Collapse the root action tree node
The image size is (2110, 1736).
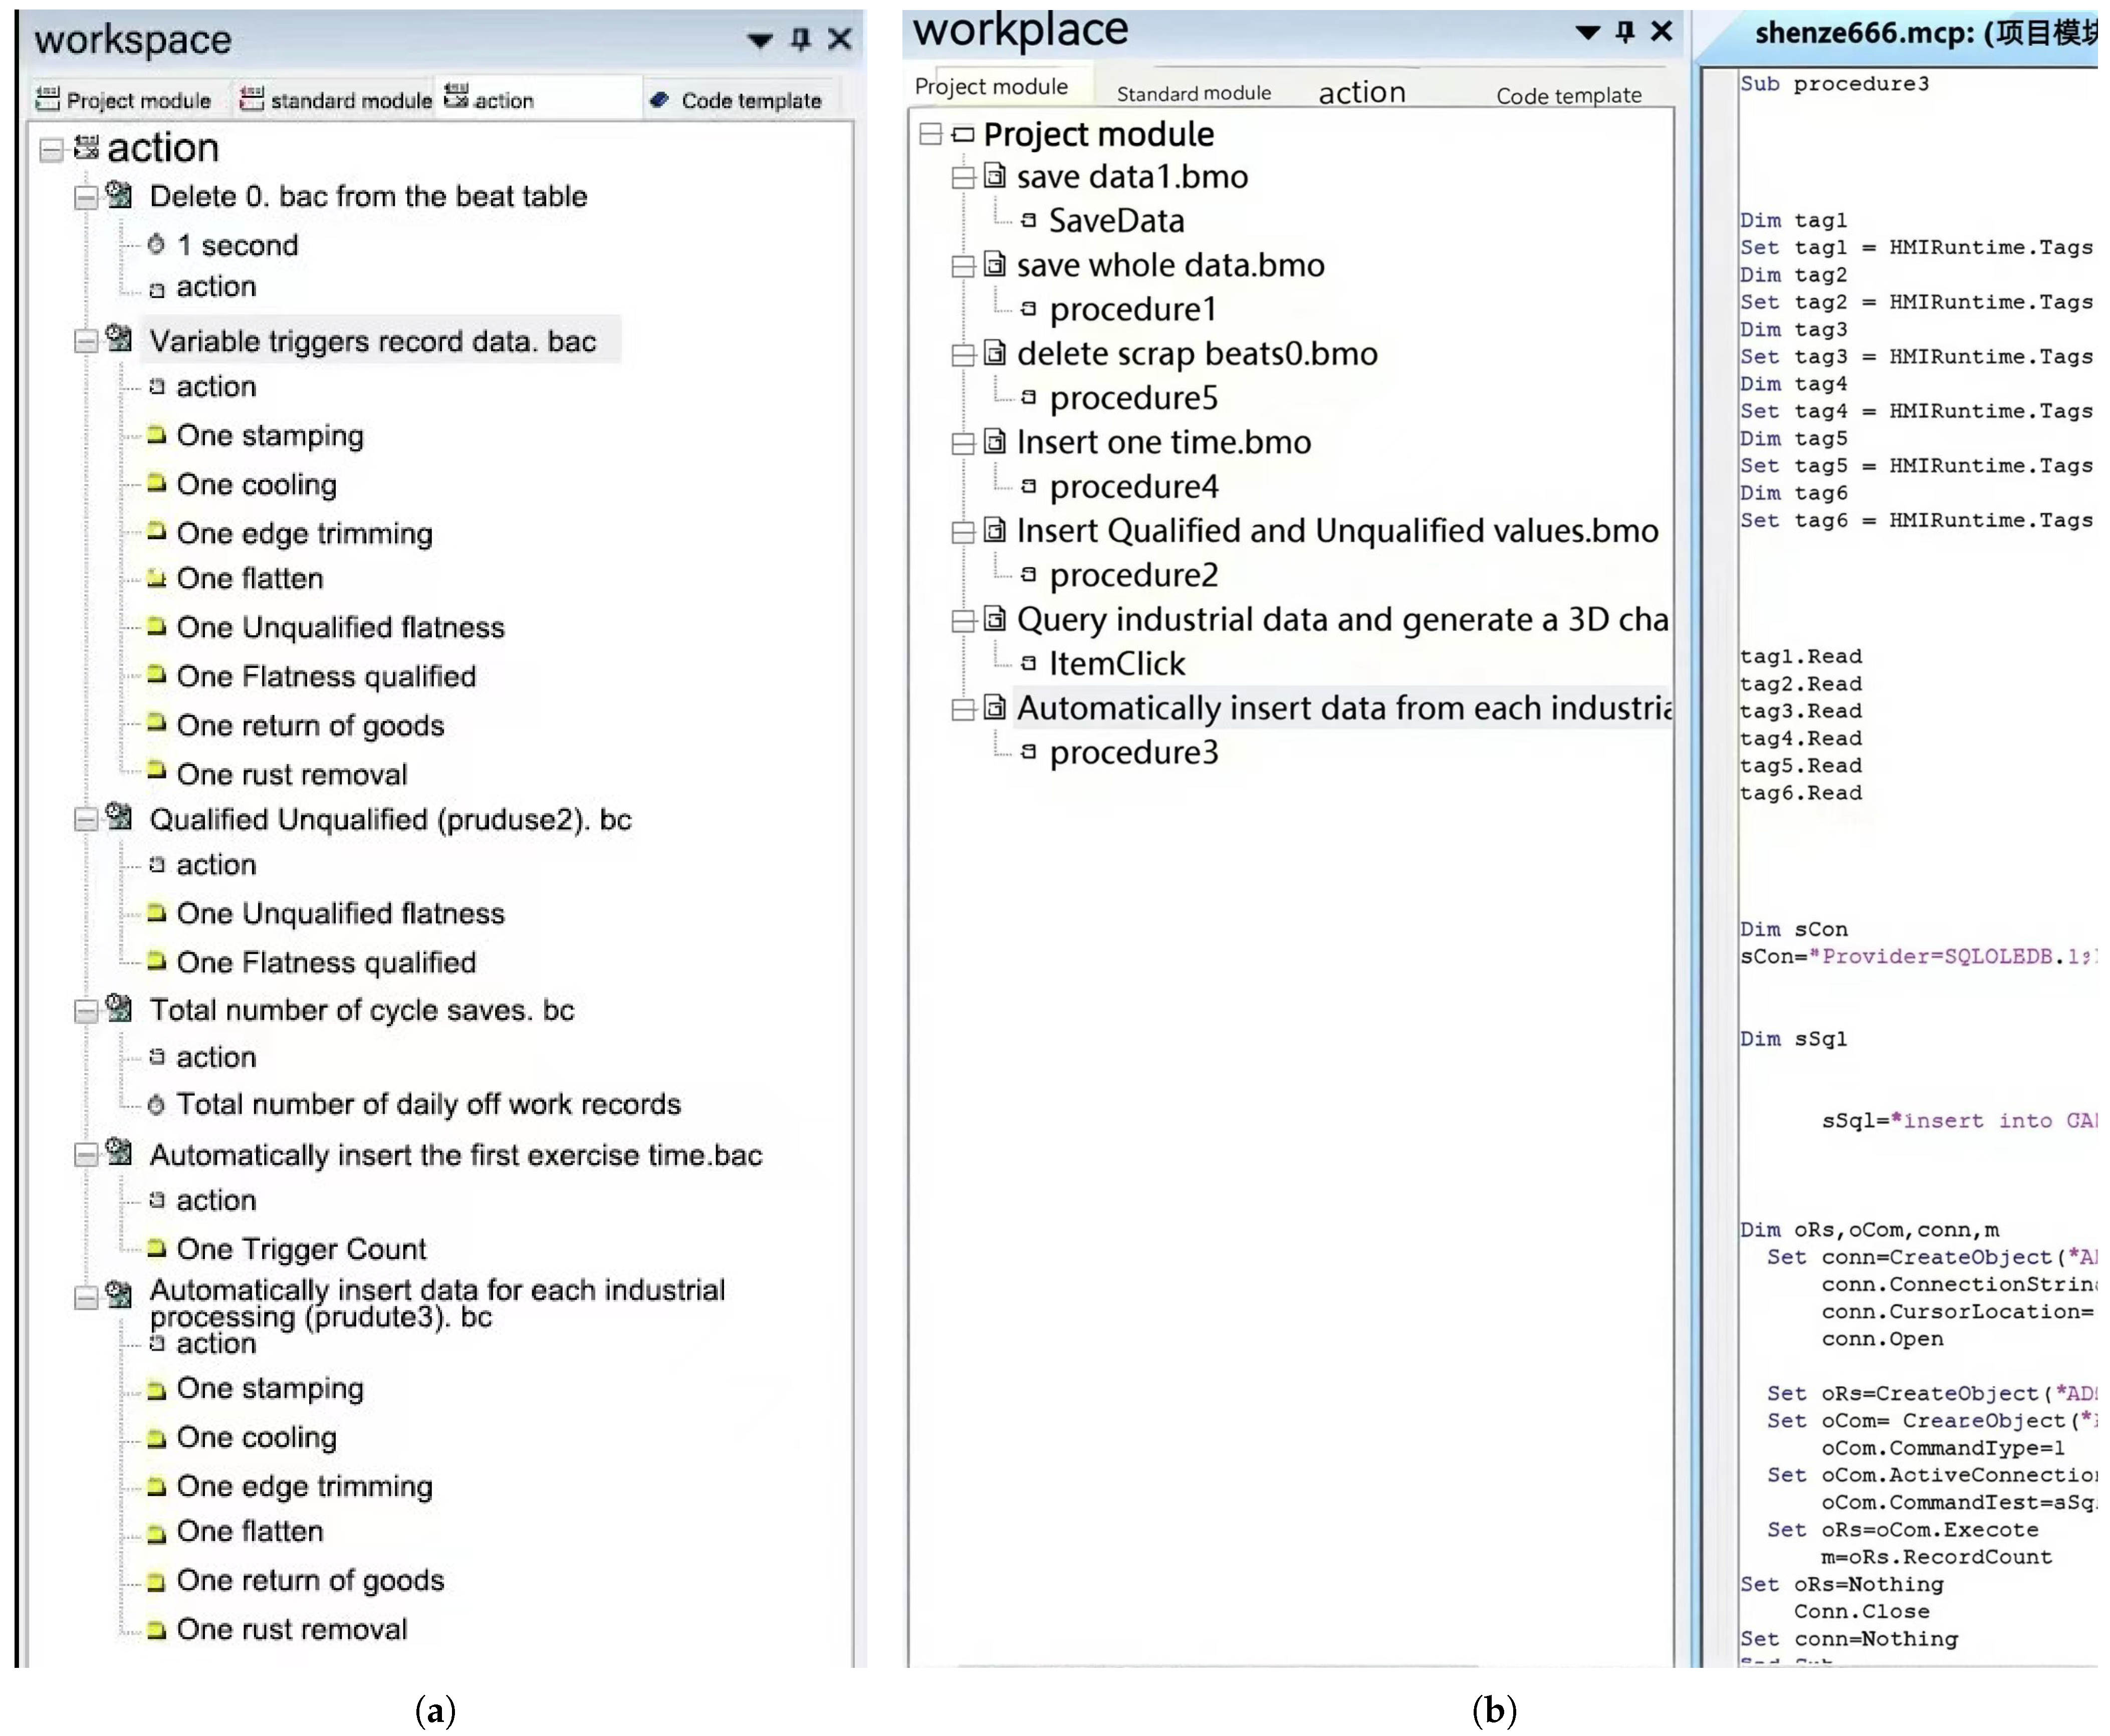tap(51, 150)
